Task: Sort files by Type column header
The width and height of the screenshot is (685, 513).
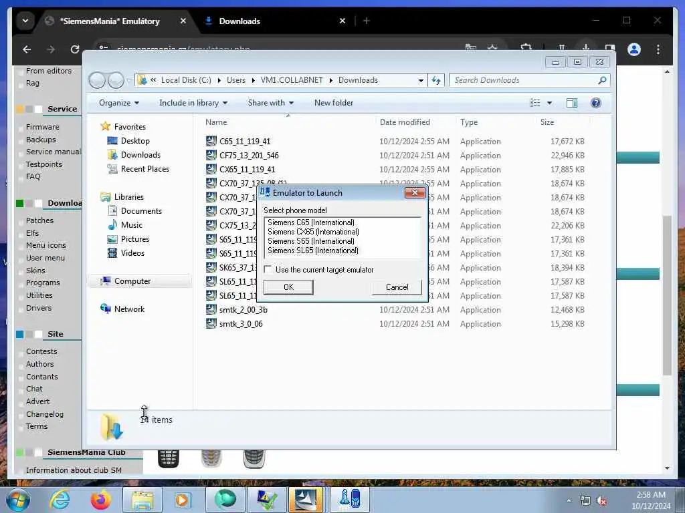Action: tap(469, 122)
